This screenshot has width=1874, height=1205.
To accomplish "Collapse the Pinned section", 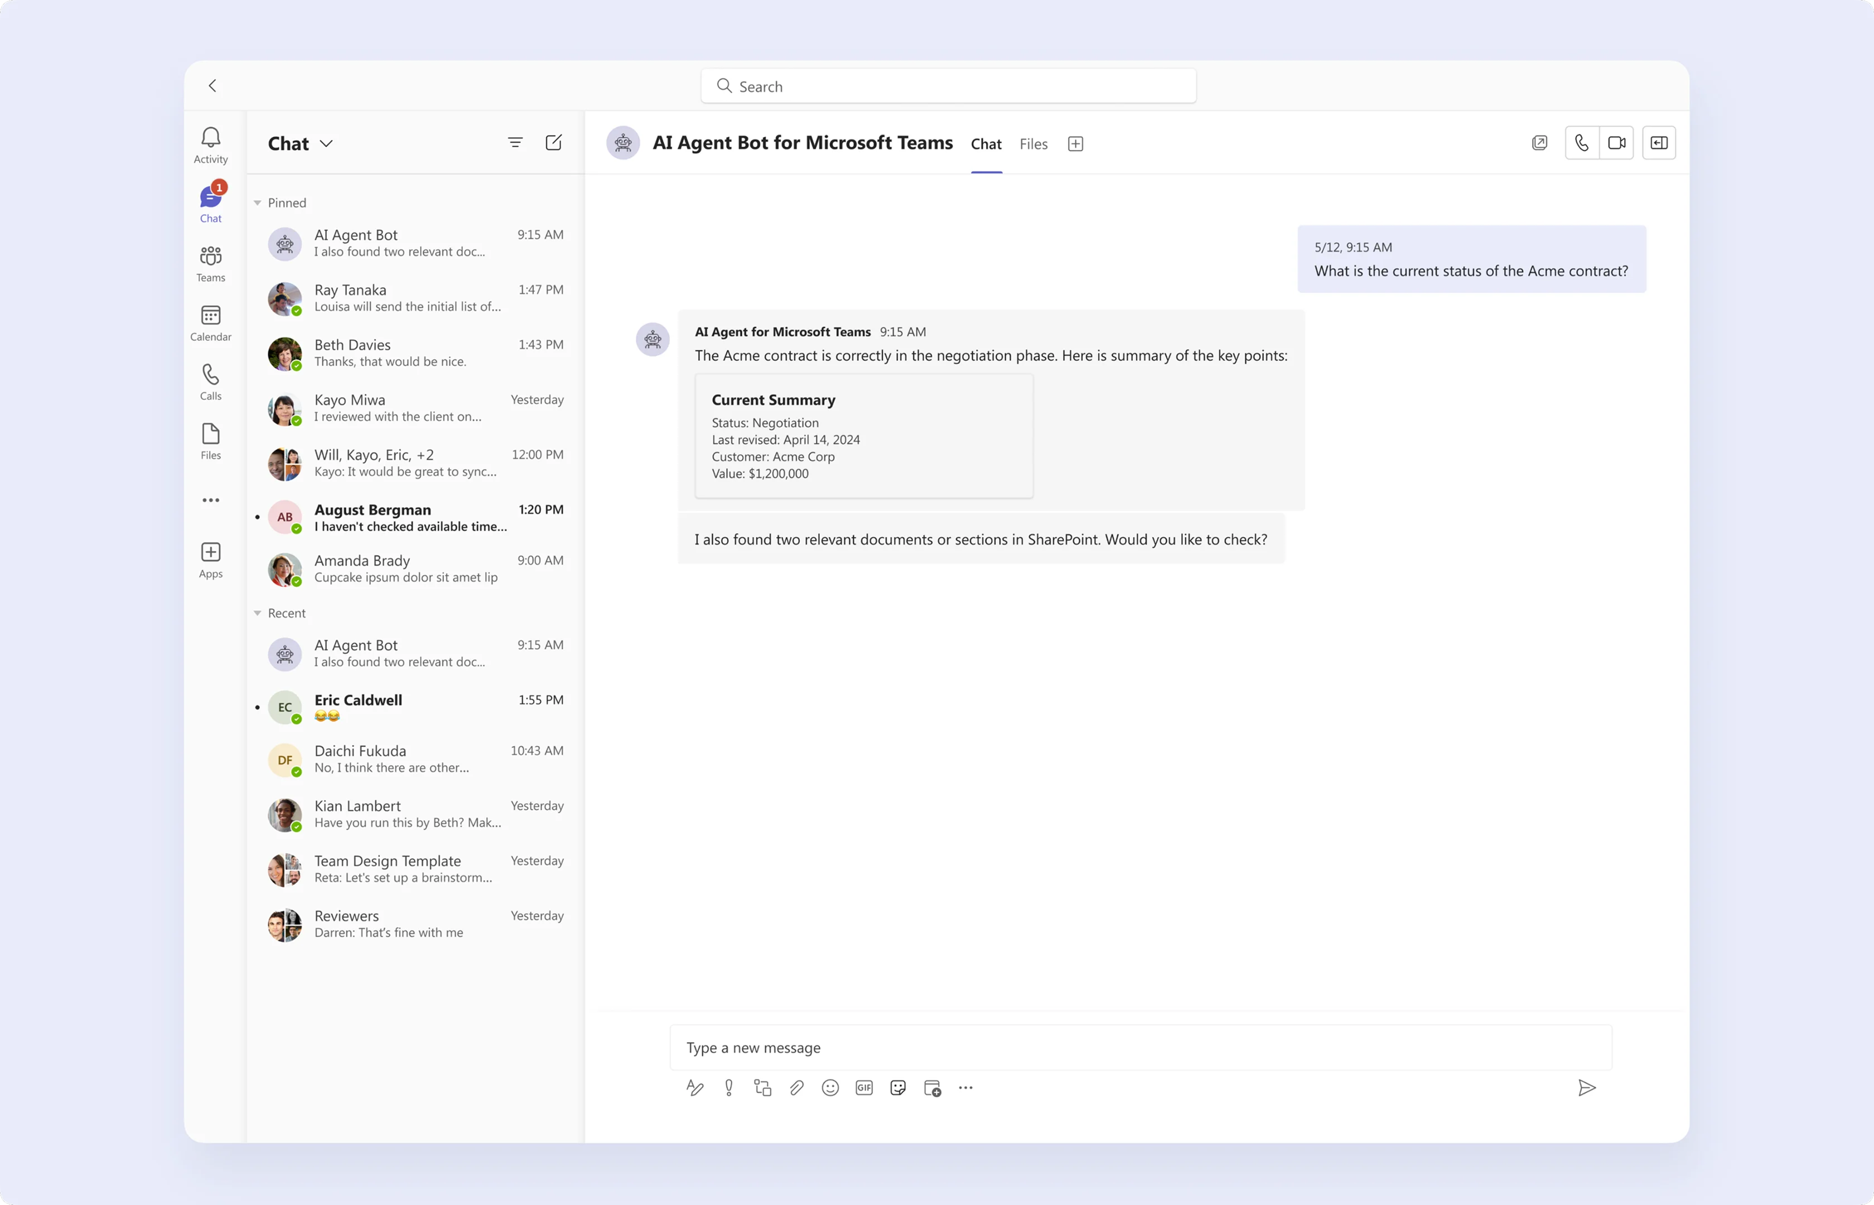I will 257,203.
